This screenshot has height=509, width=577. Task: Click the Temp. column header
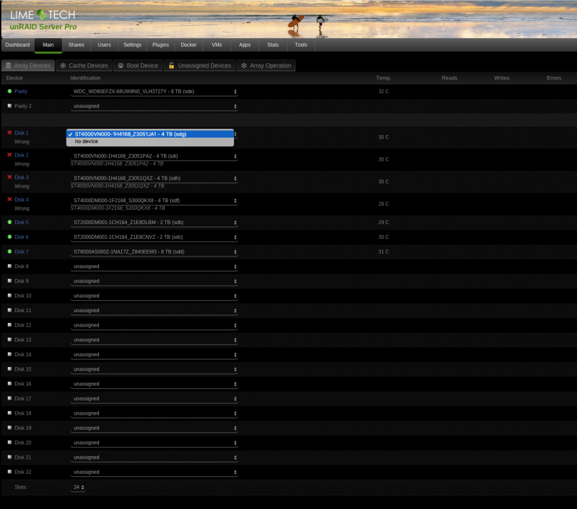click(384, 78)
